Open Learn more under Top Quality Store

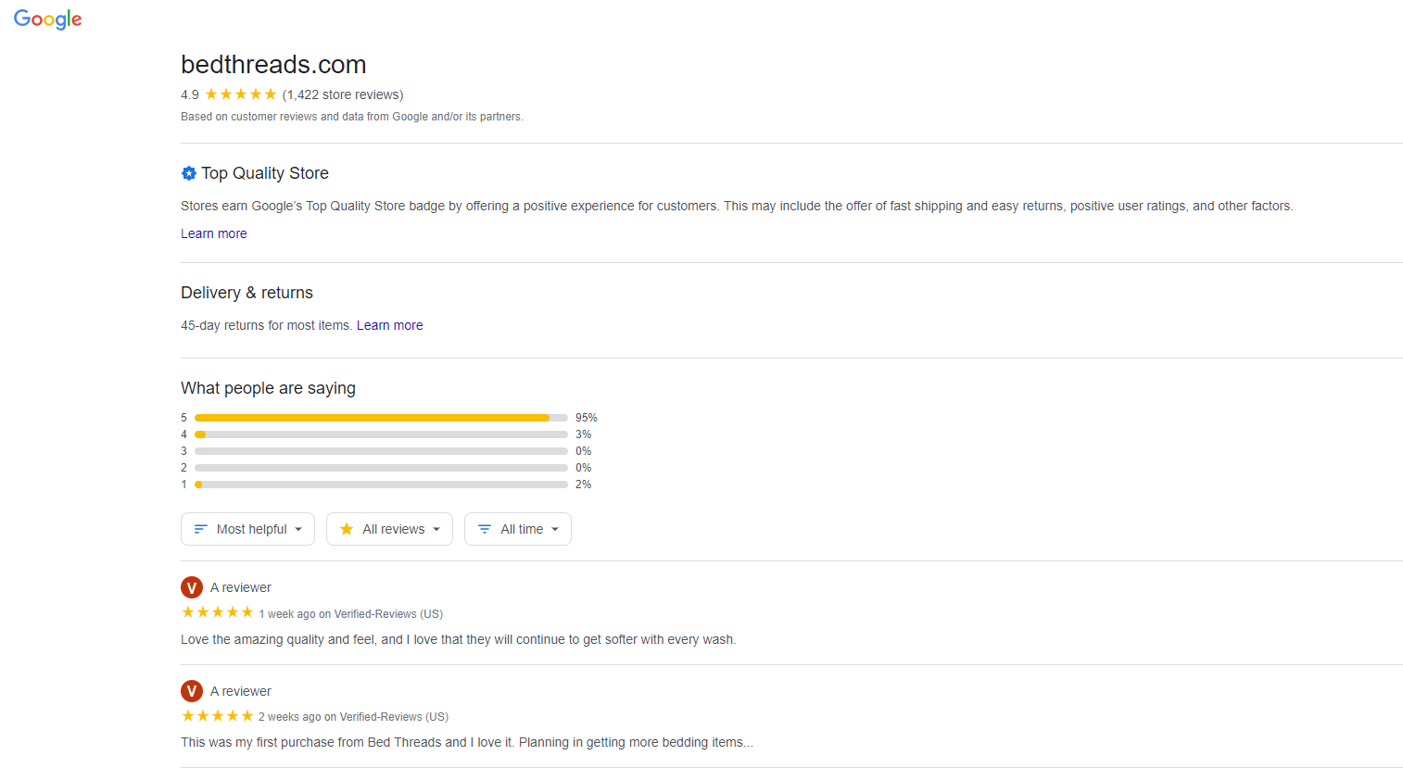tap(214, 233)
